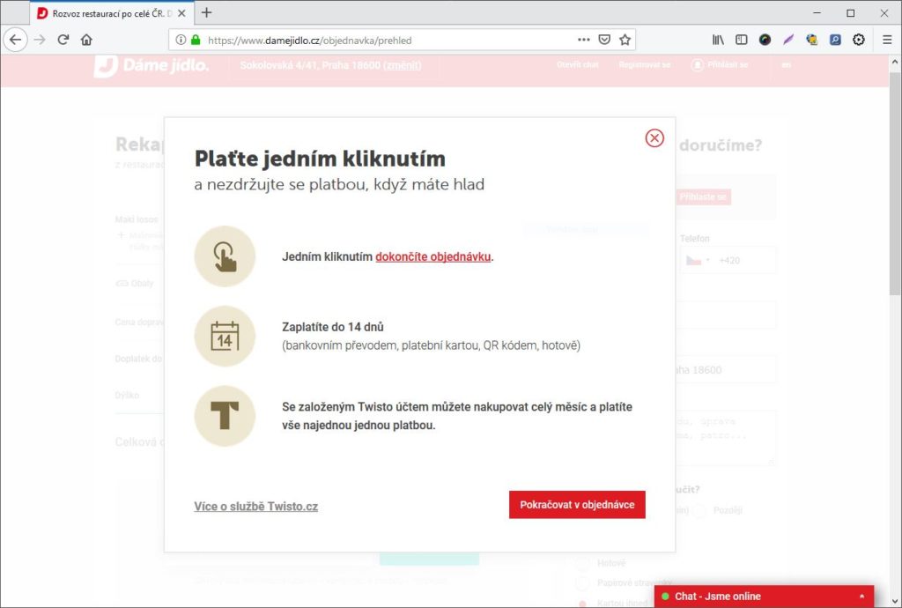Image resolution: width=902 pixels, height=608 pixels.
Task: Click the 14-day calendar icon
Action: [225, 336]
